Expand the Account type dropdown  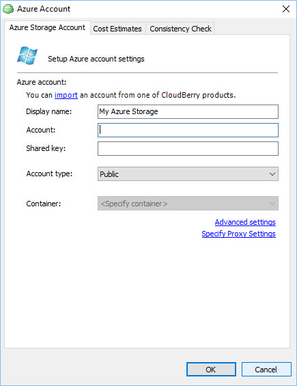tap(188, 174)
